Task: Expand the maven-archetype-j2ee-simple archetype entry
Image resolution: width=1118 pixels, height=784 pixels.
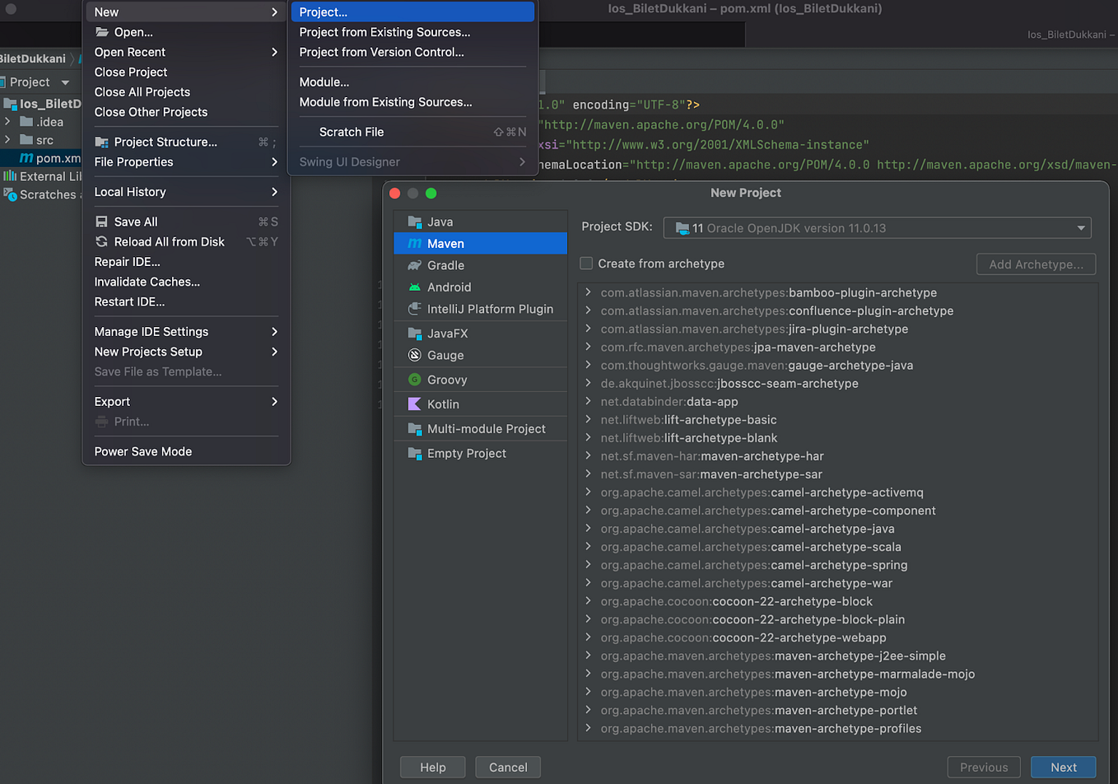Action: (589, 656)
